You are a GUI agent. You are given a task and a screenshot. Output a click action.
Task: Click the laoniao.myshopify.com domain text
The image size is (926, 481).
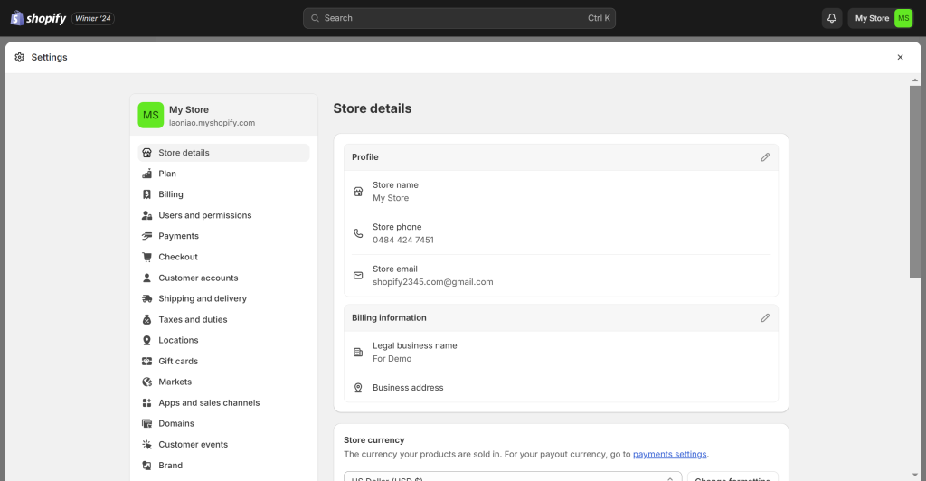point(212,123)
